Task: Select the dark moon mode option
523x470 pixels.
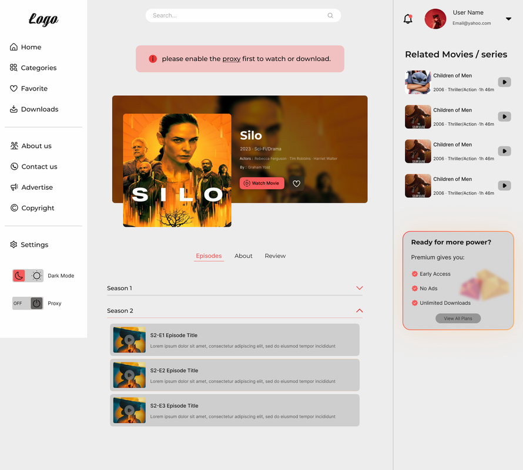Action: [x=19, y=276]
